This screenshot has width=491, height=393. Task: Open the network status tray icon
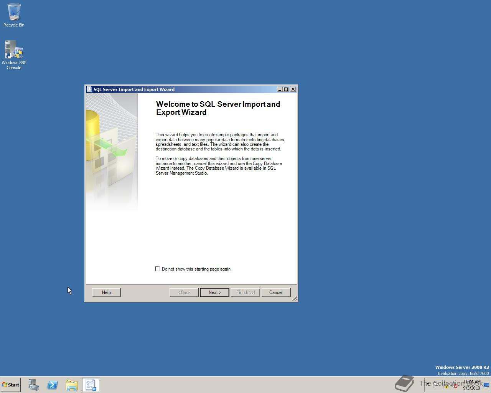[x=445, y=385]
